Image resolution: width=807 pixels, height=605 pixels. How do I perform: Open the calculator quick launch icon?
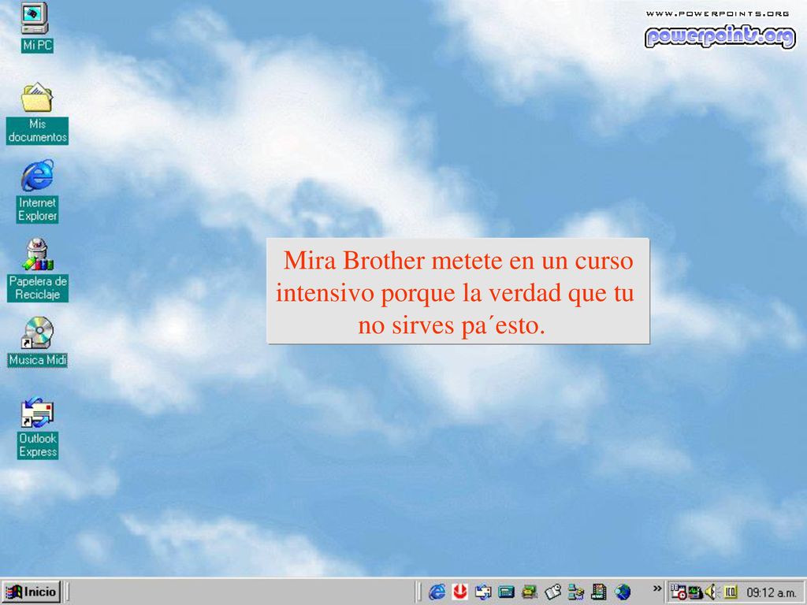coord(506,592)
